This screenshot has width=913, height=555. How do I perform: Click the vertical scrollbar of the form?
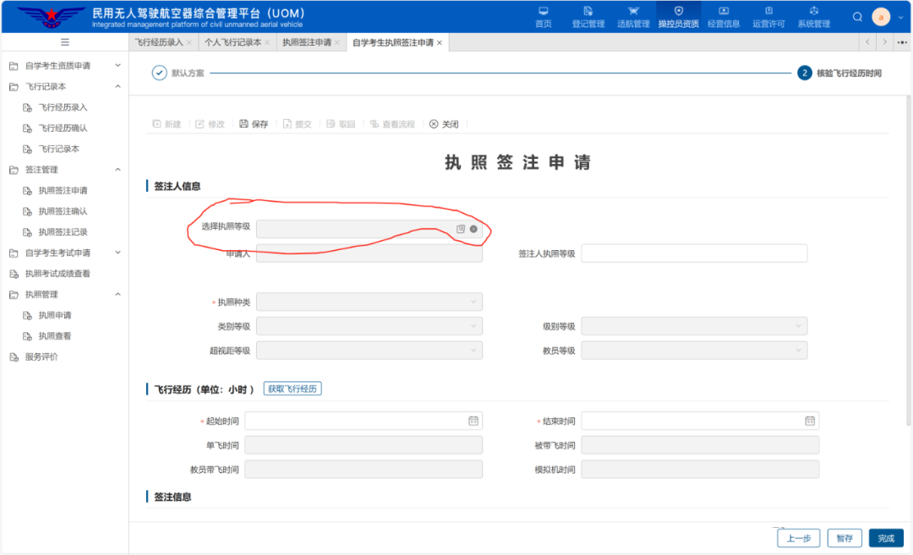[x=908, y=262]
